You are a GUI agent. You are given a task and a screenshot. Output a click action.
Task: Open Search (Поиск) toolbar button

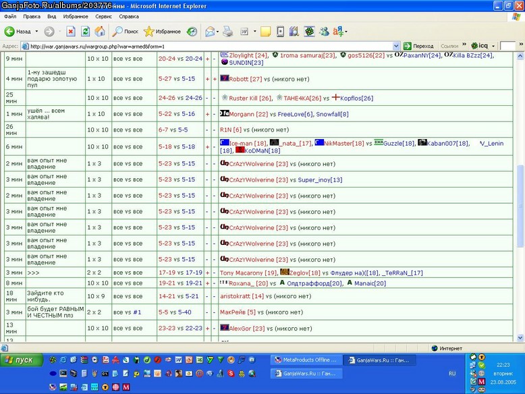pos(125,32)
